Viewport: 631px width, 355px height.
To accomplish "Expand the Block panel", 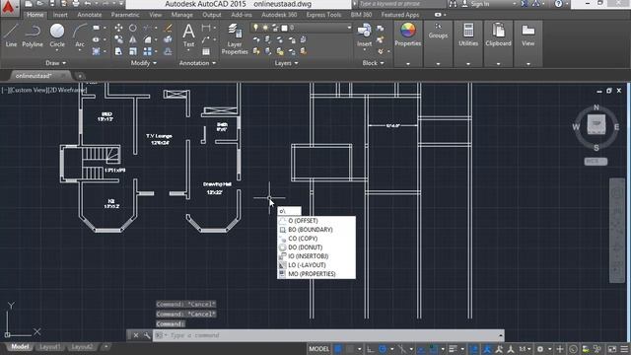I will coord(373,63).
